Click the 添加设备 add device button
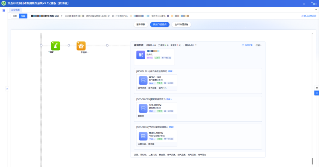Image resolution: width=319 pixels, height=167 pixels. coord(247,45)
